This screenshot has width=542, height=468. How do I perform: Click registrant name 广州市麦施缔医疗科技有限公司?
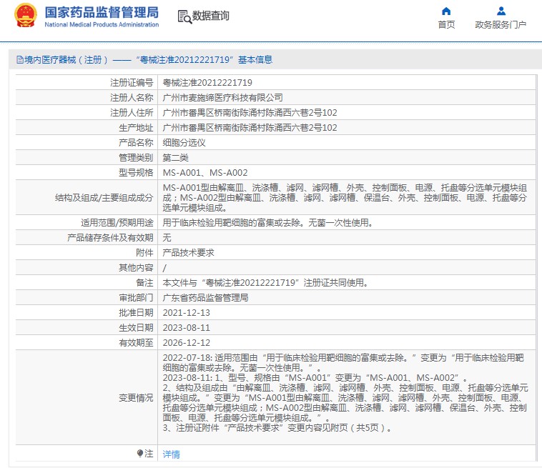pos(222,98)
